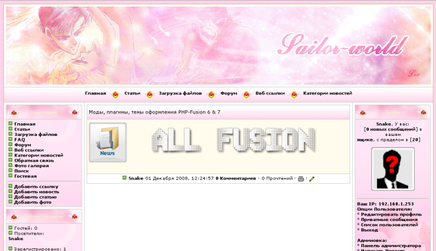Open Главная in the top menu bar

[x=95, y=93]
